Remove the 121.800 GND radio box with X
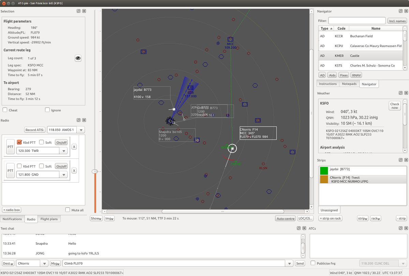The width and height of the screenshot is (409, 276). (x=74, y=170)
